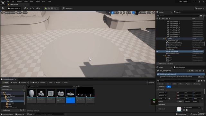Click the stop simulation button
Viewport: 206px width, 116px height.
pos(52,8)
